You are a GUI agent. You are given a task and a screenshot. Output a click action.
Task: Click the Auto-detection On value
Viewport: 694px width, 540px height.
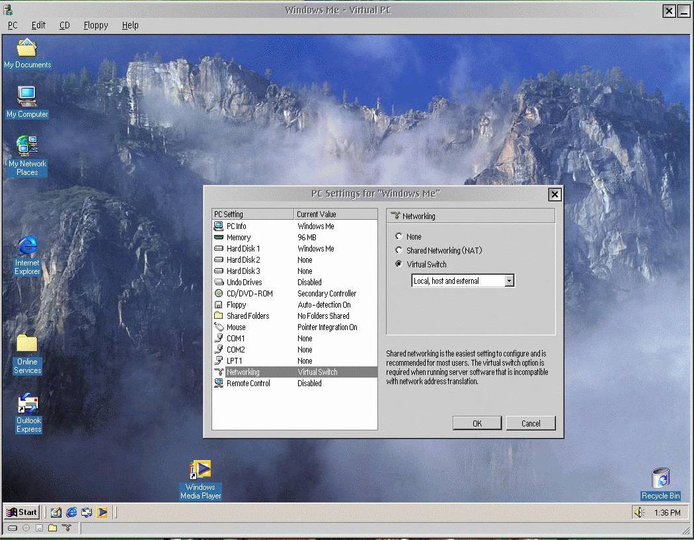click(324, 304)
